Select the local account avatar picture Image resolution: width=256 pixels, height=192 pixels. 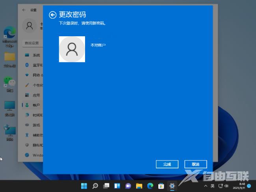pos(72,49)
